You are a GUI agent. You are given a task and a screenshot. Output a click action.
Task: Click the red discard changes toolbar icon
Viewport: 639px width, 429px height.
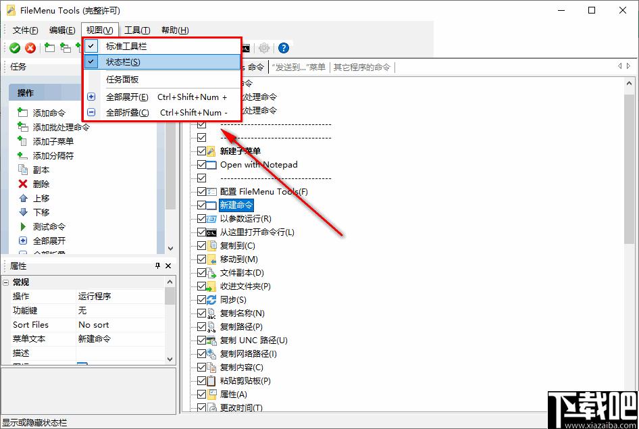tap(30, 47)
